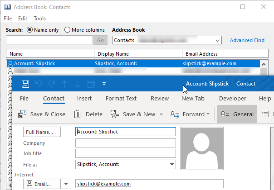Click the Display Name column header
Viewport: 274px width, 190px height.
tap(138, 54)
